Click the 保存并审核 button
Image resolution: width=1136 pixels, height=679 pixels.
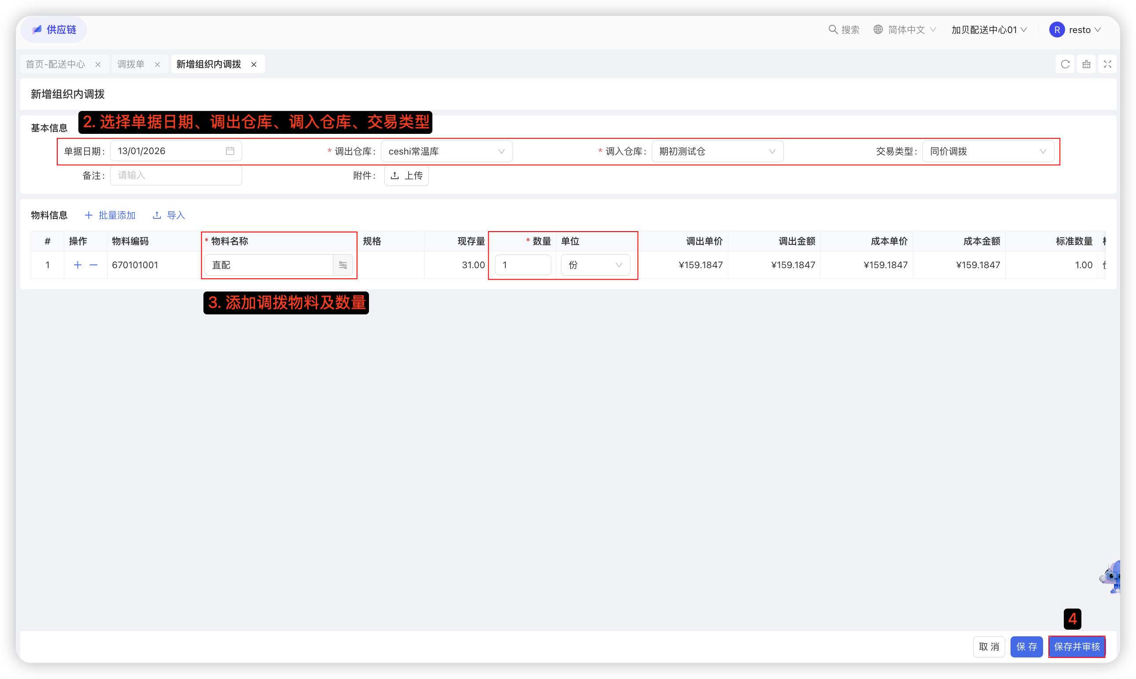(x=1077, y=646)
